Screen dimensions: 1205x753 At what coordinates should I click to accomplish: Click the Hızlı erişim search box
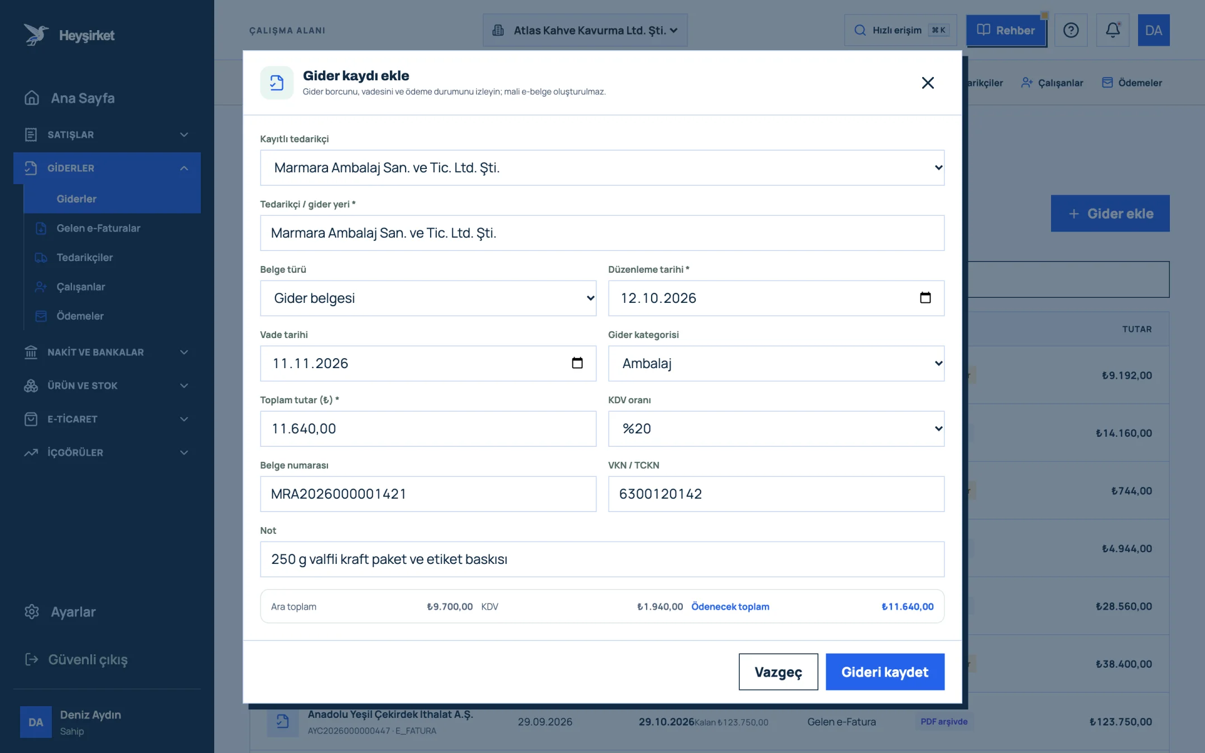900,30
